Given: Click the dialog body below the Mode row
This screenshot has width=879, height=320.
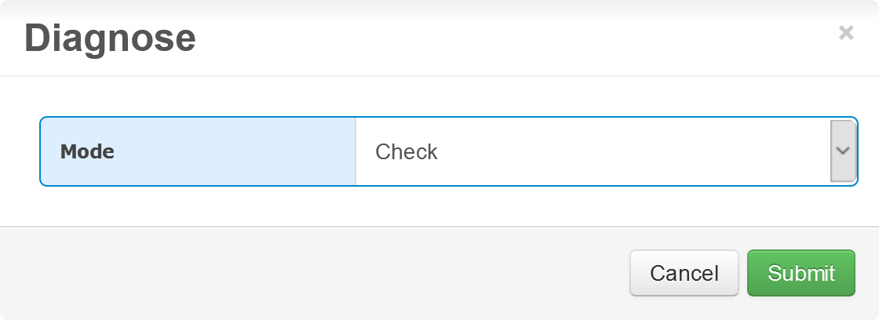Looking at the screenshot, I should [439, 206].
